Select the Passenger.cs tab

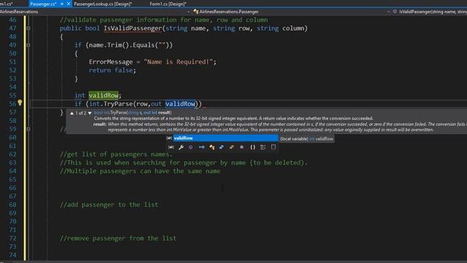coord(43,4)
